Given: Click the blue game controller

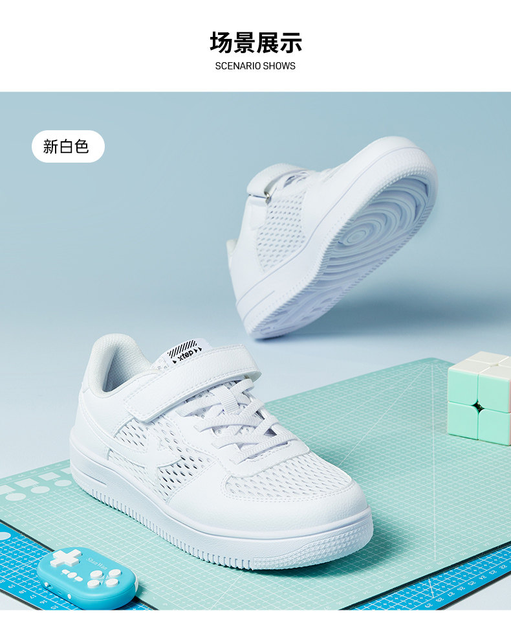Looking at the screenshot, I should coord(87,577).
